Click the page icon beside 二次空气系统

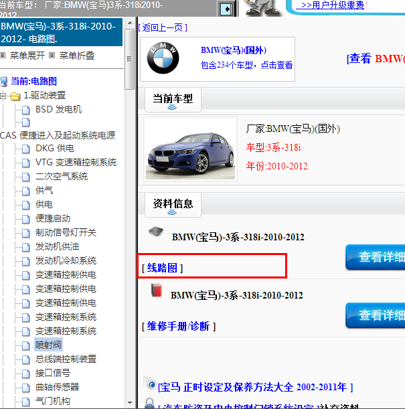click(26, 177)
